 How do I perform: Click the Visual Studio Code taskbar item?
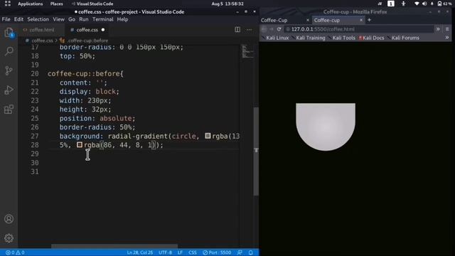pos(92,4)
